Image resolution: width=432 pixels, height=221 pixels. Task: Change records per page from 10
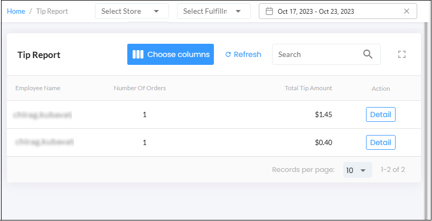(358, 170)
